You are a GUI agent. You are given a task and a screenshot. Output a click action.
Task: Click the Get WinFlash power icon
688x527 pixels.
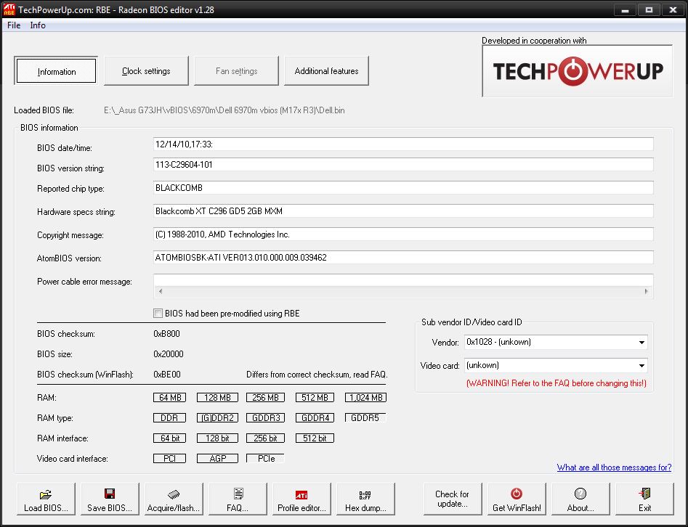pyautogui.click(x=517, y=494)
